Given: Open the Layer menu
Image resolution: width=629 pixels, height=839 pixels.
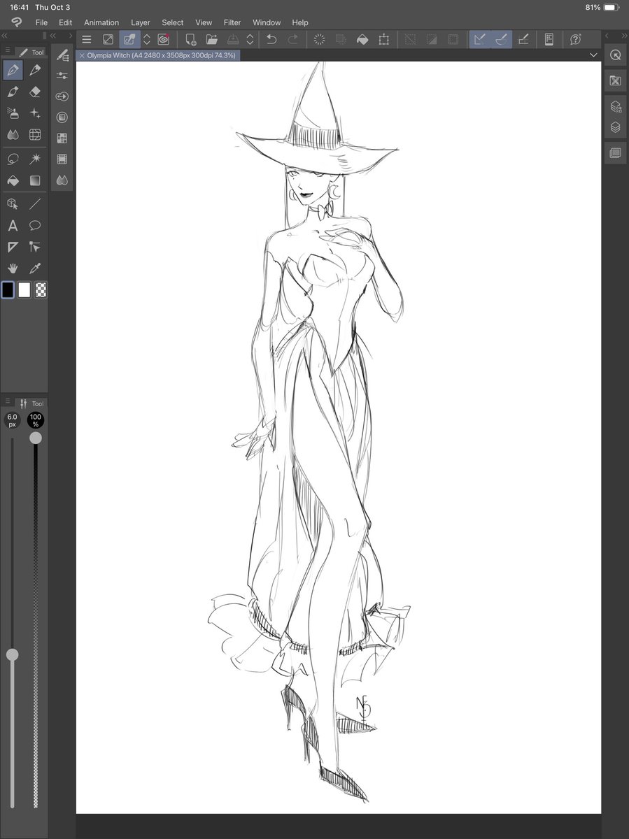Looking at the screenshot, I should [141, 22].
